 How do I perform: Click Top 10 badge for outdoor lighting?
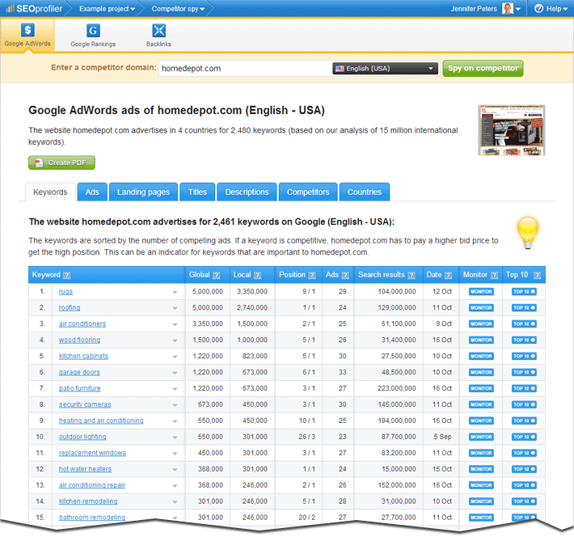coord(524,437)
